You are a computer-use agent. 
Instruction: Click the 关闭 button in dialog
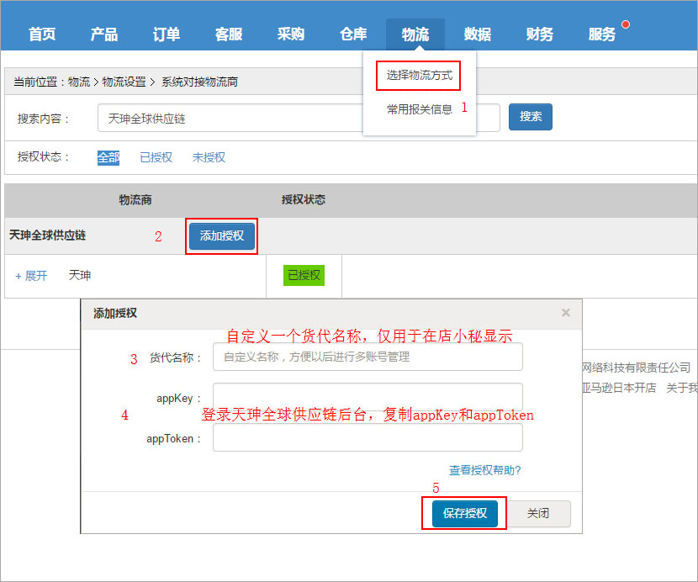point(538,513)
